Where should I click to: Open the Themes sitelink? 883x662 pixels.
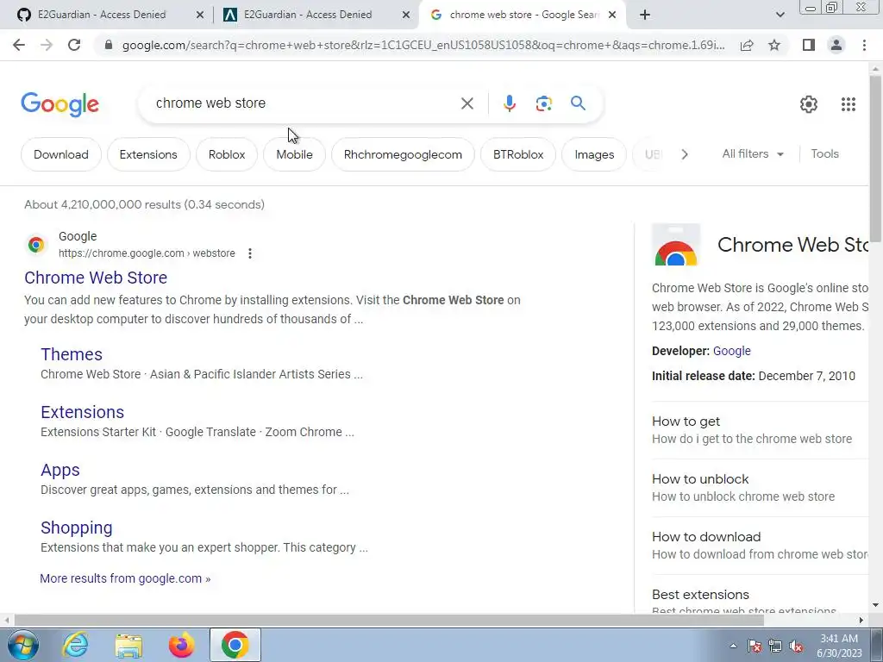click(72, 354)
